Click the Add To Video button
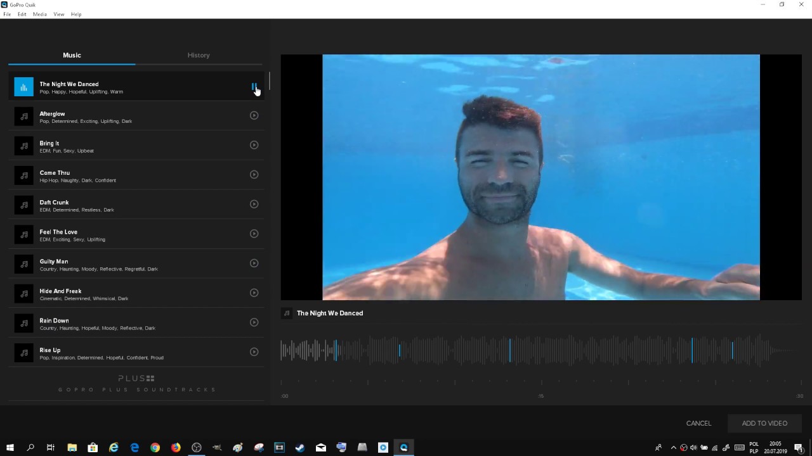This screenshot has height=456, width=812. pos(764,423)
